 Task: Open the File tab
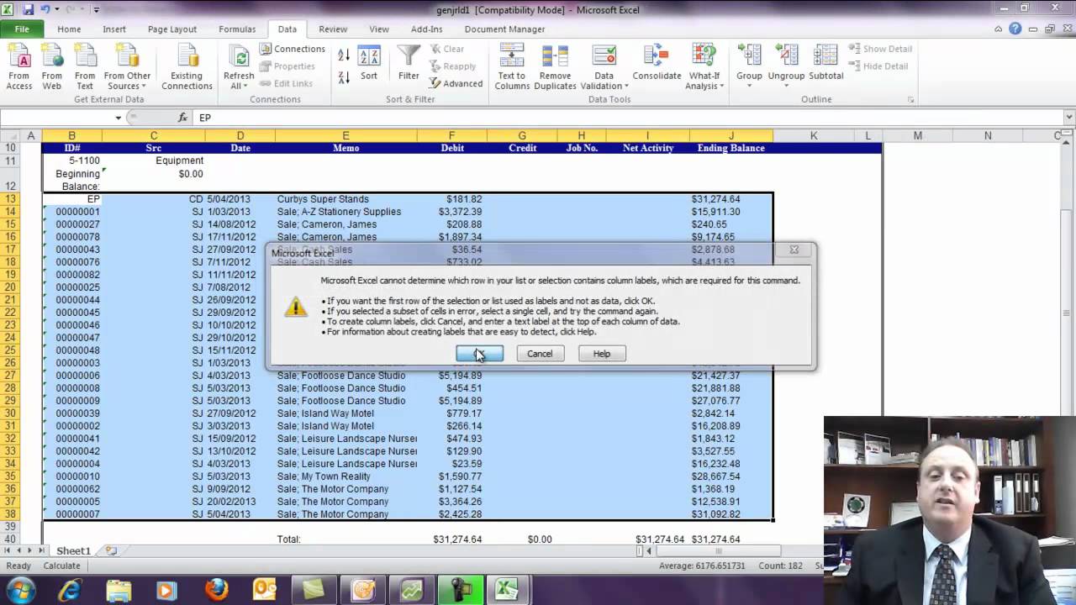pos(22,29)
